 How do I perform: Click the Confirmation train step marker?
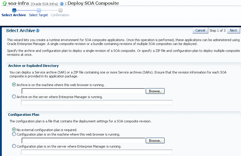point(61,10)
